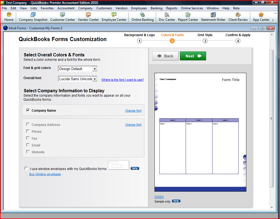The height and width of the screenshot is (219, 280).
Task: Click the green Next button
Action: coord(193,56)
